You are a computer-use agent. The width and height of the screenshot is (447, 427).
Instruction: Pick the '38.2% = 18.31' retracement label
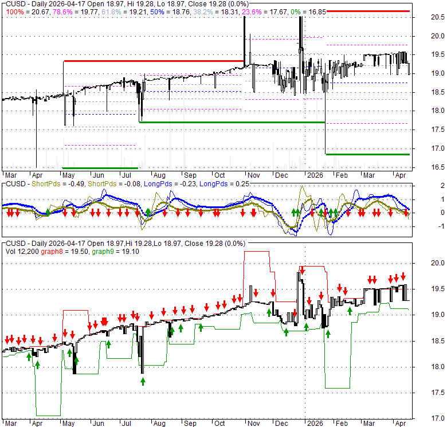pos(217,12)
